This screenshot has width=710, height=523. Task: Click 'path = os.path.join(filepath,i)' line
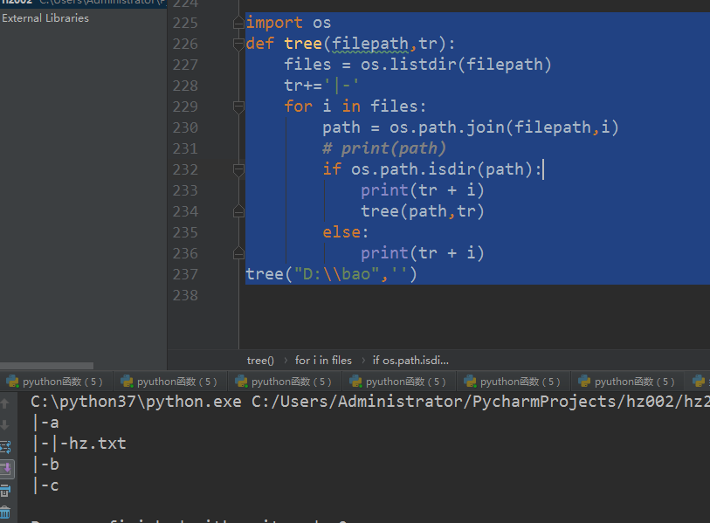471,127
